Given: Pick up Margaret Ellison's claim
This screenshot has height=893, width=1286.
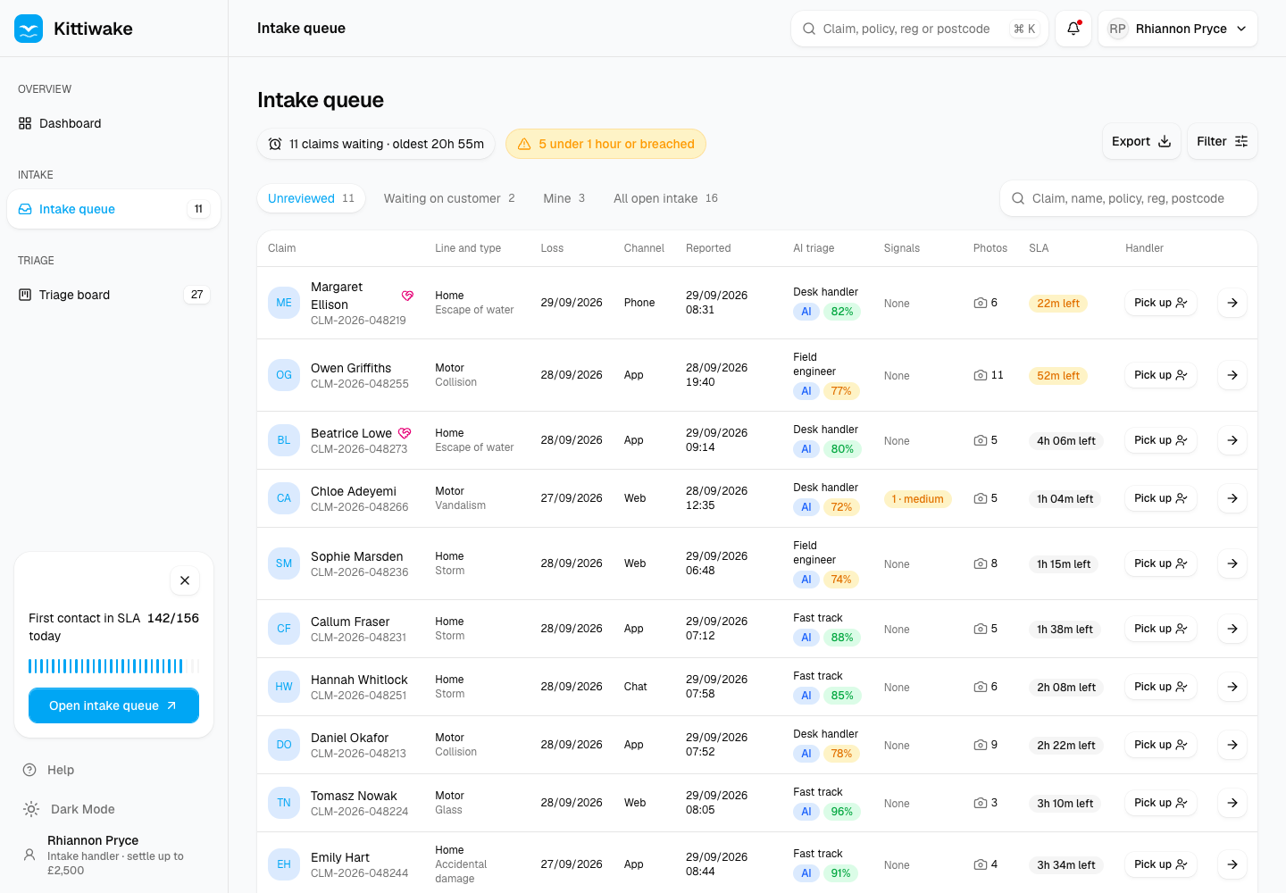Looking at the screenshot, I should (1160, 303).
